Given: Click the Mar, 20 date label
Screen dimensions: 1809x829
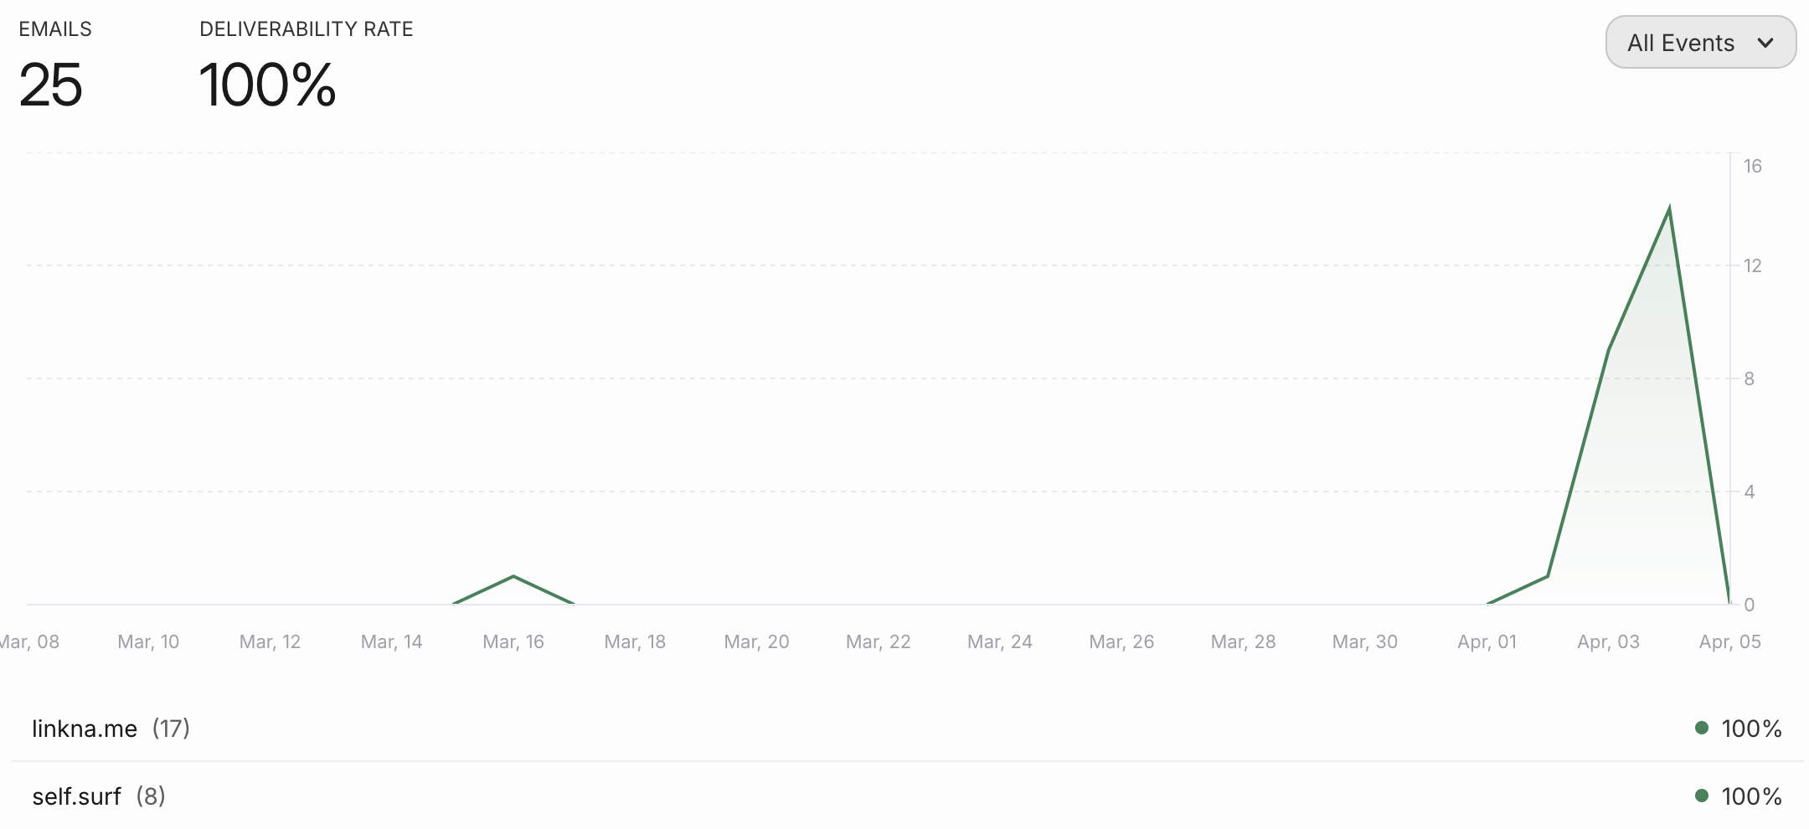Looking at the screenshot, I should [756, 642].
